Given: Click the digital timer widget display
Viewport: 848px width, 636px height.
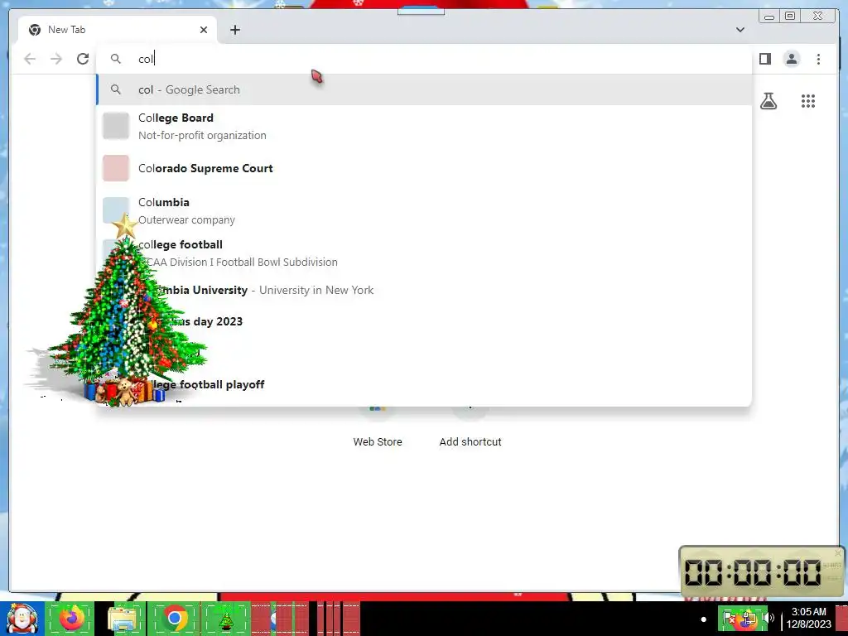Looking at the screenshot, I should (753, 572).
